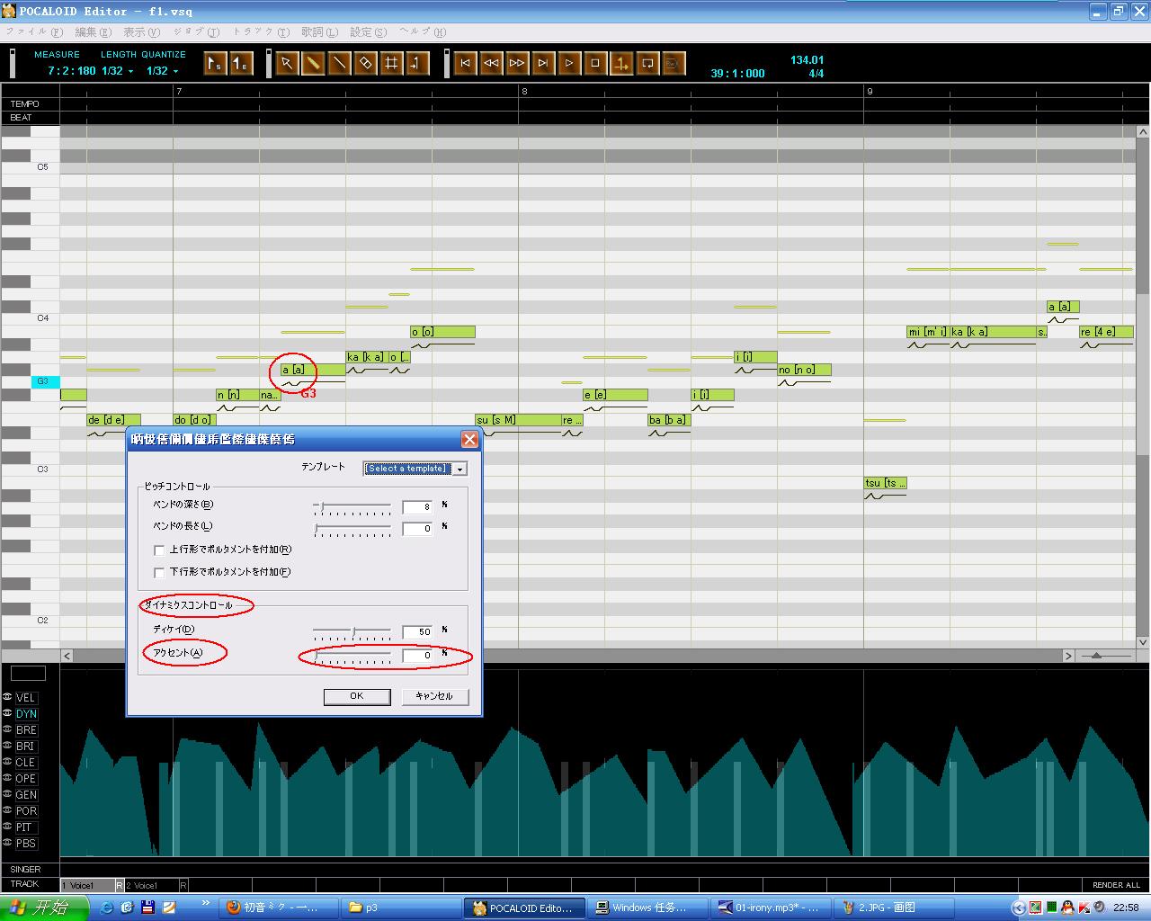Jump to start with the skip-back button
Viewport: 1151px width, 921px height.
click(465, 63)
